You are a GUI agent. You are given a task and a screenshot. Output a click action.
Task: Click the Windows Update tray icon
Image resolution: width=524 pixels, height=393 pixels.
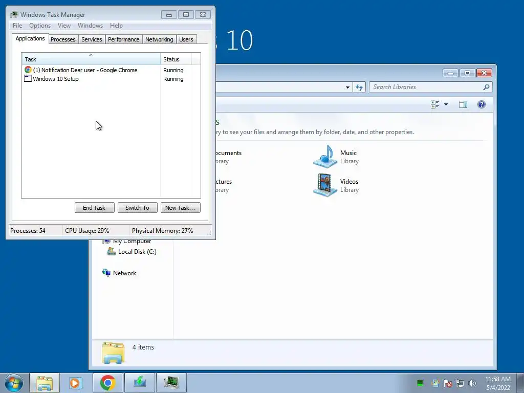435,383
